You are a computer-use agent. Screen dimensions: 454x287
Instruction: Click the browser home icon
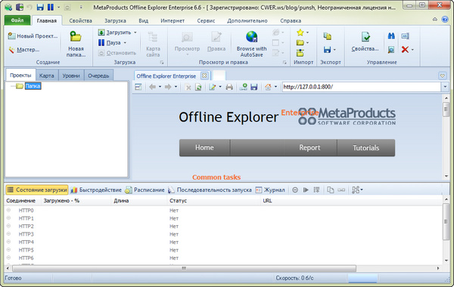pyautogui.click(x=268, y=87)
